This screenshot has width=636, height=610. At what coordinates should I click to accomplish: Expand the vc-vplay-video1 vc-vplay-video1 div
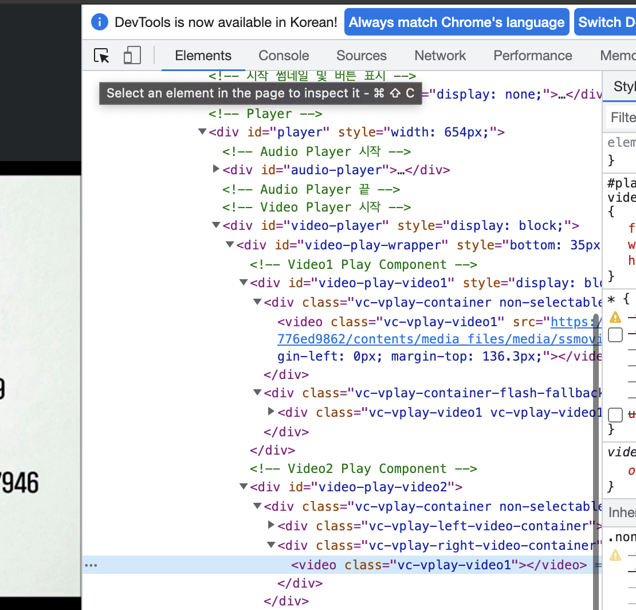(272, 412)
